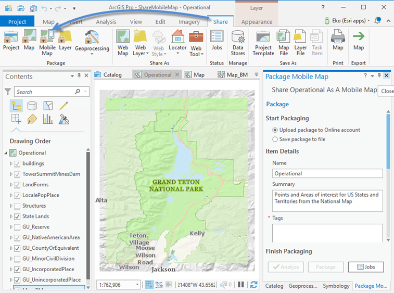The image size is (394, 293).
Task: Open Symbology pane tab at bottom
Action: (x=336, y=286)
